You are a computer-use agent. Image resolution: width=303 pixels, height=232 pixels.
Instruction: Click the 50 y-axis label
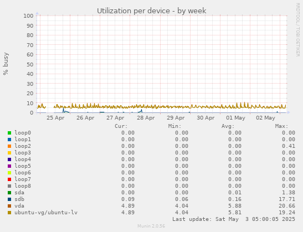[x=30, y=64]
